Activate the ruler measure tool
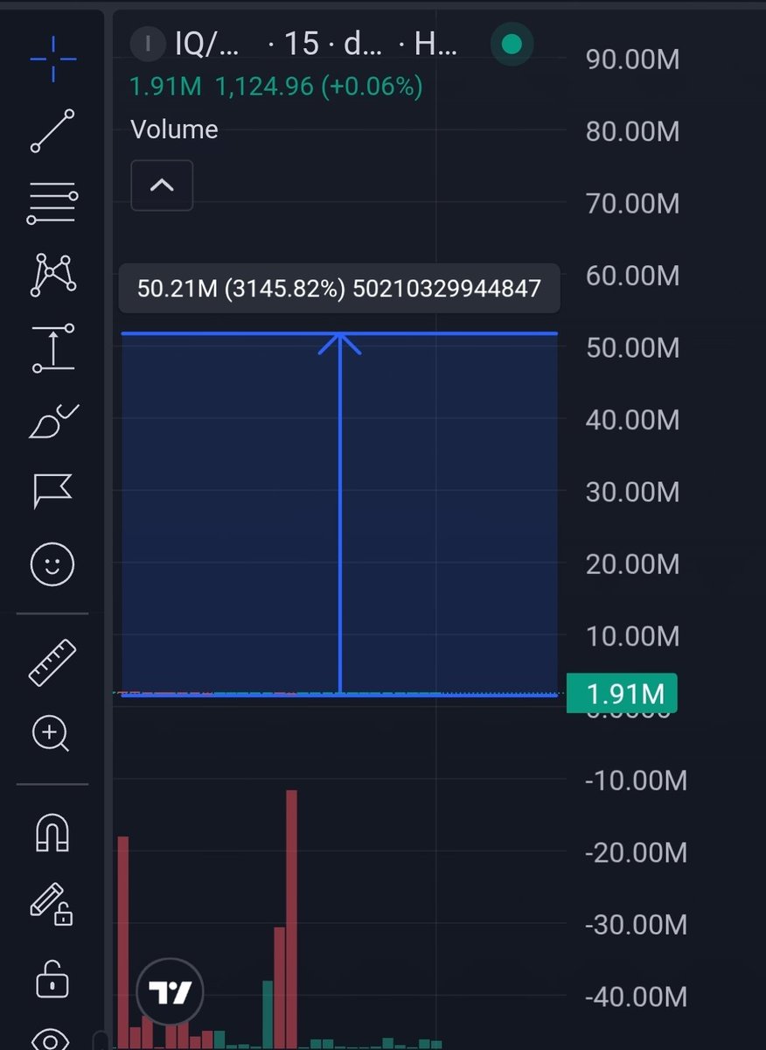The image size is (766, 1050). [52, 661]
